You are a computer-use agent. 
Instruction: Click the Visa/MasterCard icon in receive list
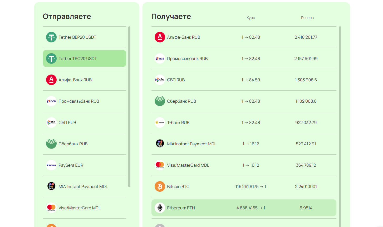(x=160, y=165)
